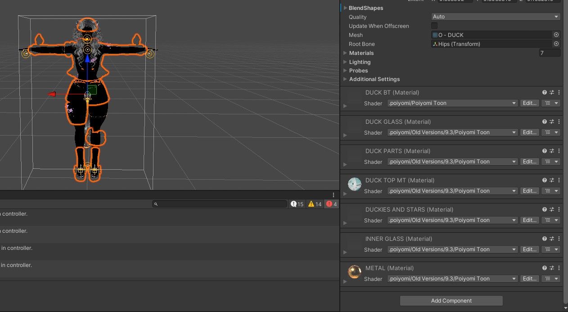This screenshot has width=568, height=312.
Task: Click Edit button for DUCK GLASS shader
Action: click(529, 132)
